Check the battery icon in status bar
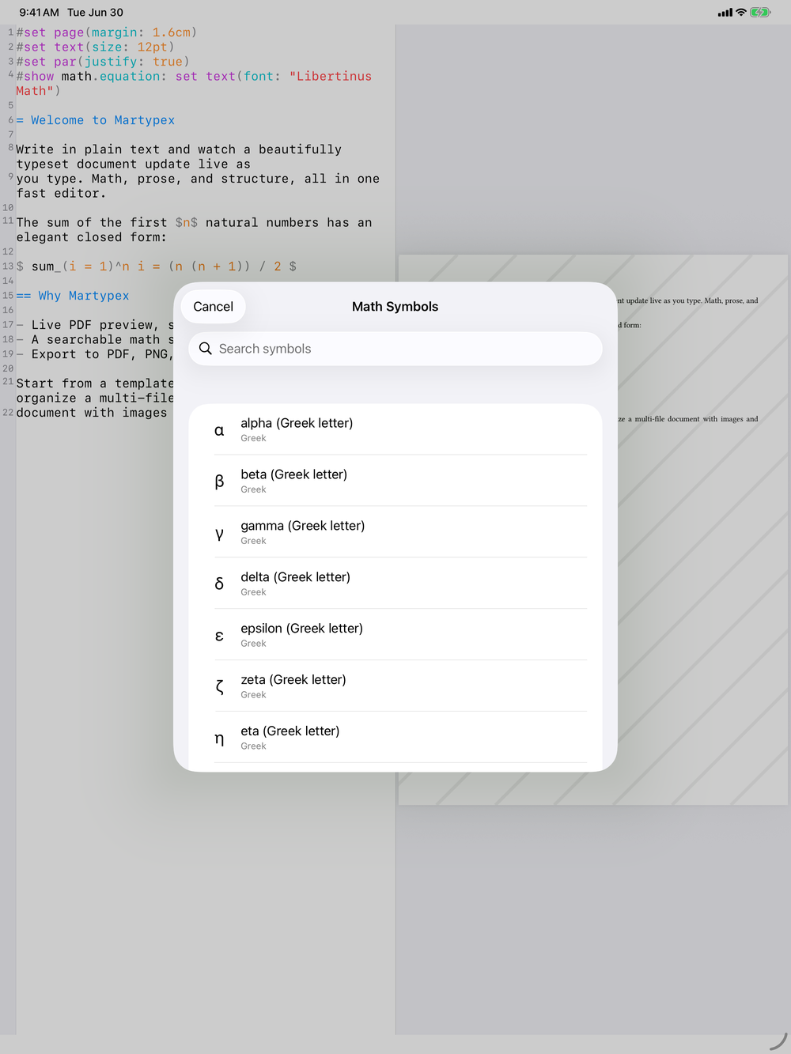This screenshot has height=1054, width=791. (760, 13)
